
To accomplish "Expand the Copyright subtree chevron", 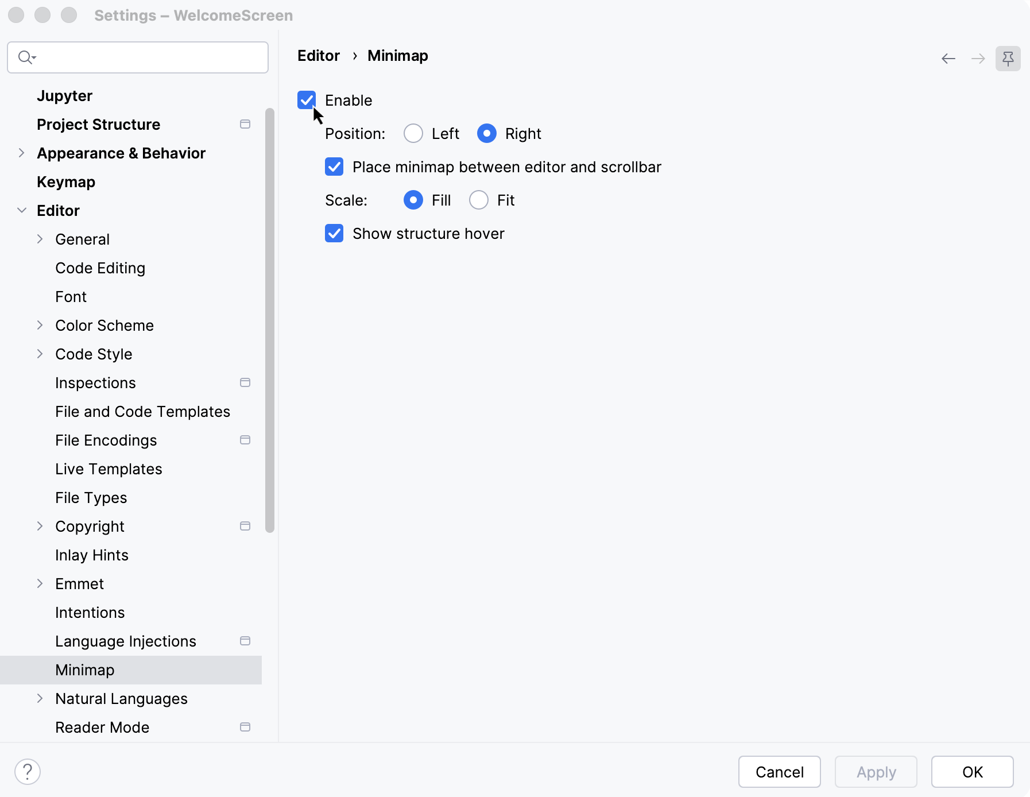I will pos(40,526).
